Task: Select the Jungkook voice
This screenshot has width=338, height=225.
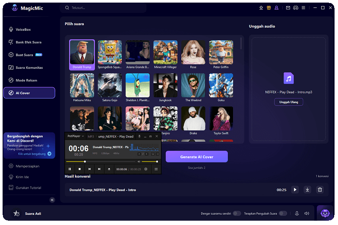Action: (x=165, y=88)
